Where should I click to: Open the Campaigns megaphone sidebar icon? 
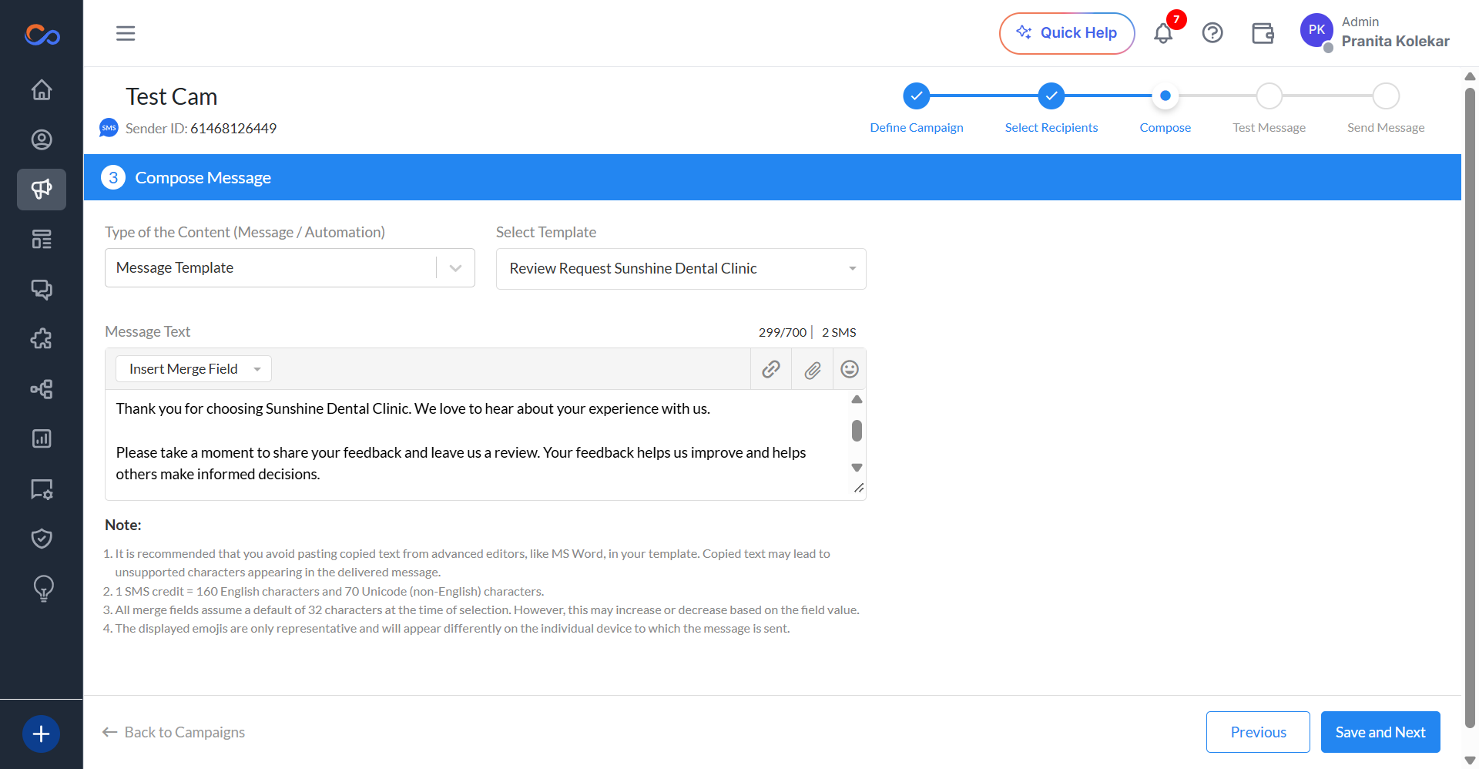(x=42, y=190)
